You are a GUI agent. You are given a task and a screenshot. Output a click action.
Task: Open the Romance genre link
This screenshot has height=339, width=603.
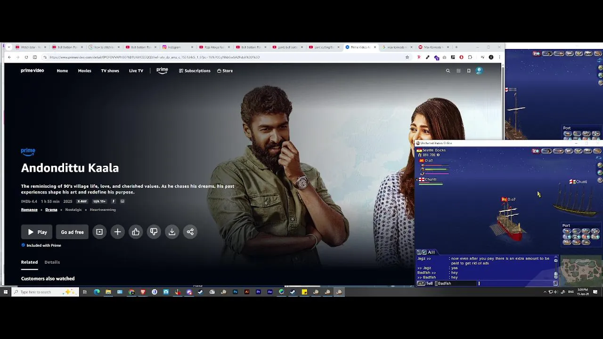[29, 210]
